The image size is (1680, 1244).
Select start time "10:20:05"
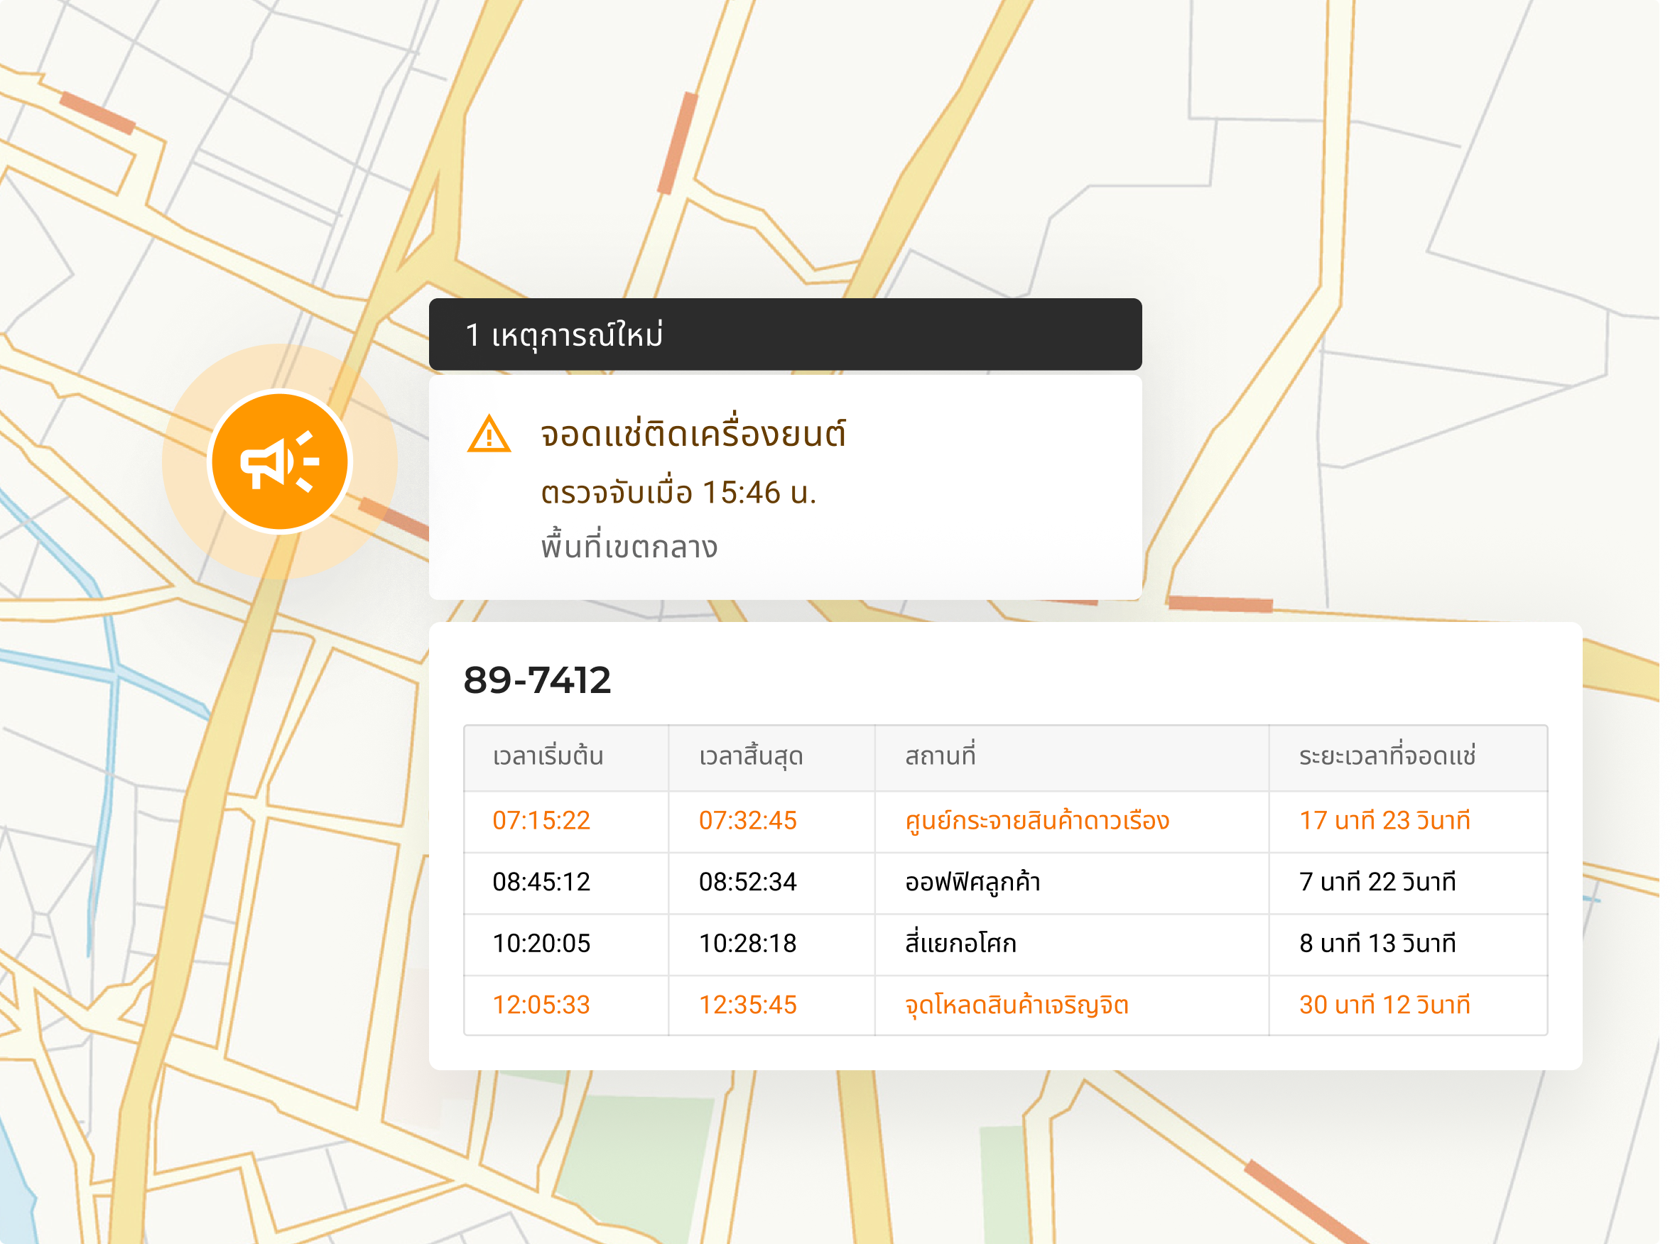tap(541, 944)
